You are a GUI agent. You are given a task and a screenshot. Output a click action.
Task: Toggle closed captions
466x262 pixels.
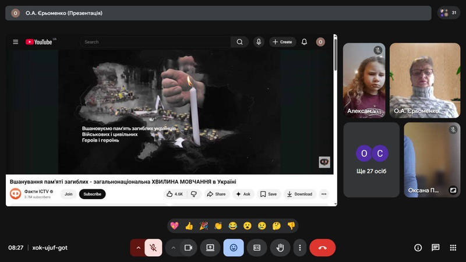(x=257, y=247)
